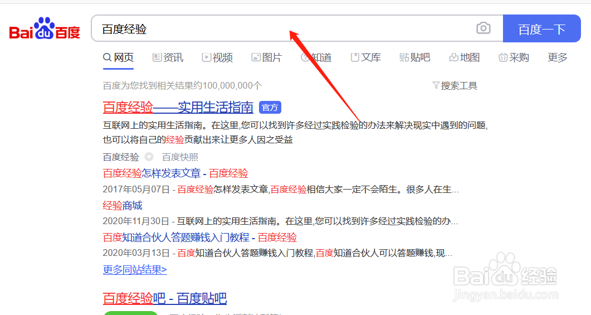591x315 pixels.
Task: Click the 百度经验 source label under result
Action: tap(121, 157)
